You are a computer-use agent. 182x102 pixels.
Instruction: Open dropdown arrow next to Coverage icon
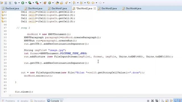pyautogui.click(x=33, y=3)
